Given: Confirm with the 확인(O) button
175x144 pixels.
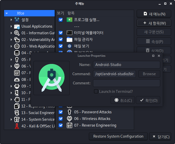Looking at the screenshot, I should coord(148,100).
